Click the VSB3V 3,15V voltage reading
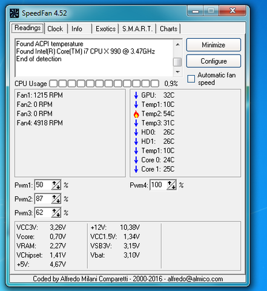The height and width of the screenshot is (291, 267). 115,246
